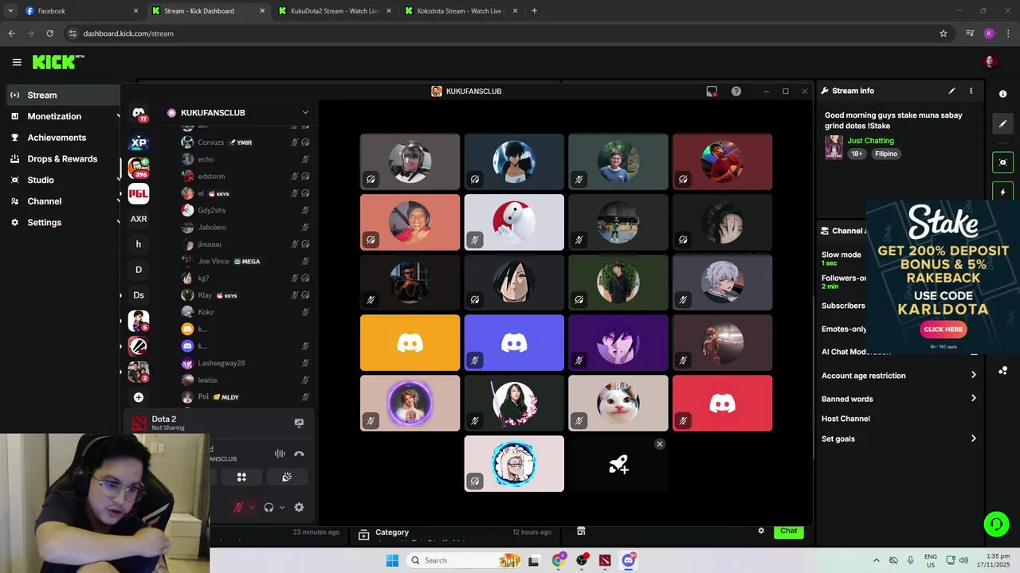1020x573 pixels.
Task: Click the green support headset button
Action: (x=996, y=524)
